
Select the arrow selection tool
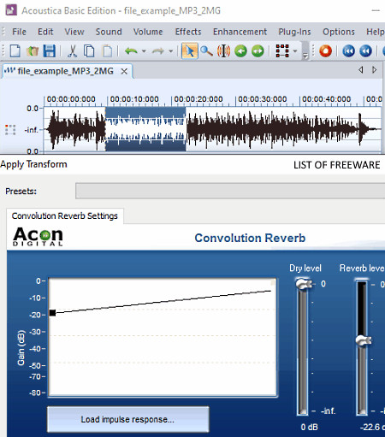point(190,51)
